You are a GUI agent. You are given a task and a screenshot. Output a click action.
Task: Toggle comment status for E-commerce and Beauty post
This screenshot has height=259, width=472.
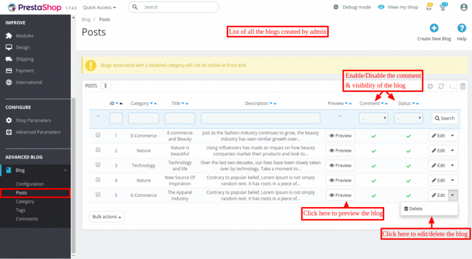tap(373, 136)
